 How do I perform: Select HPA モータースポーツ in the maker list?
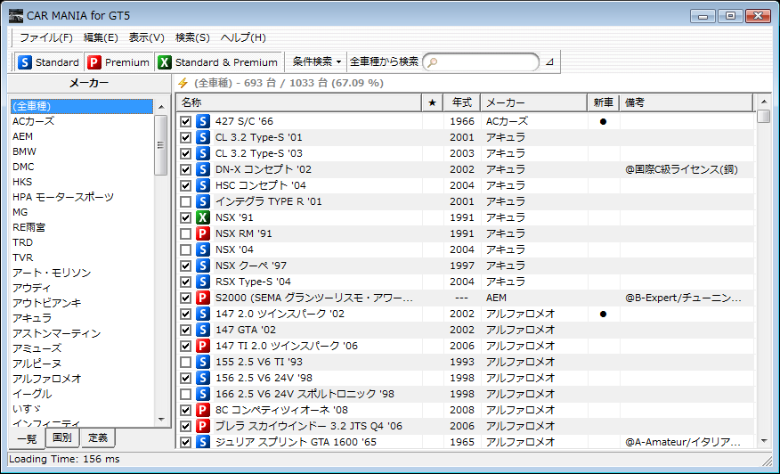[x=82, y=197]
